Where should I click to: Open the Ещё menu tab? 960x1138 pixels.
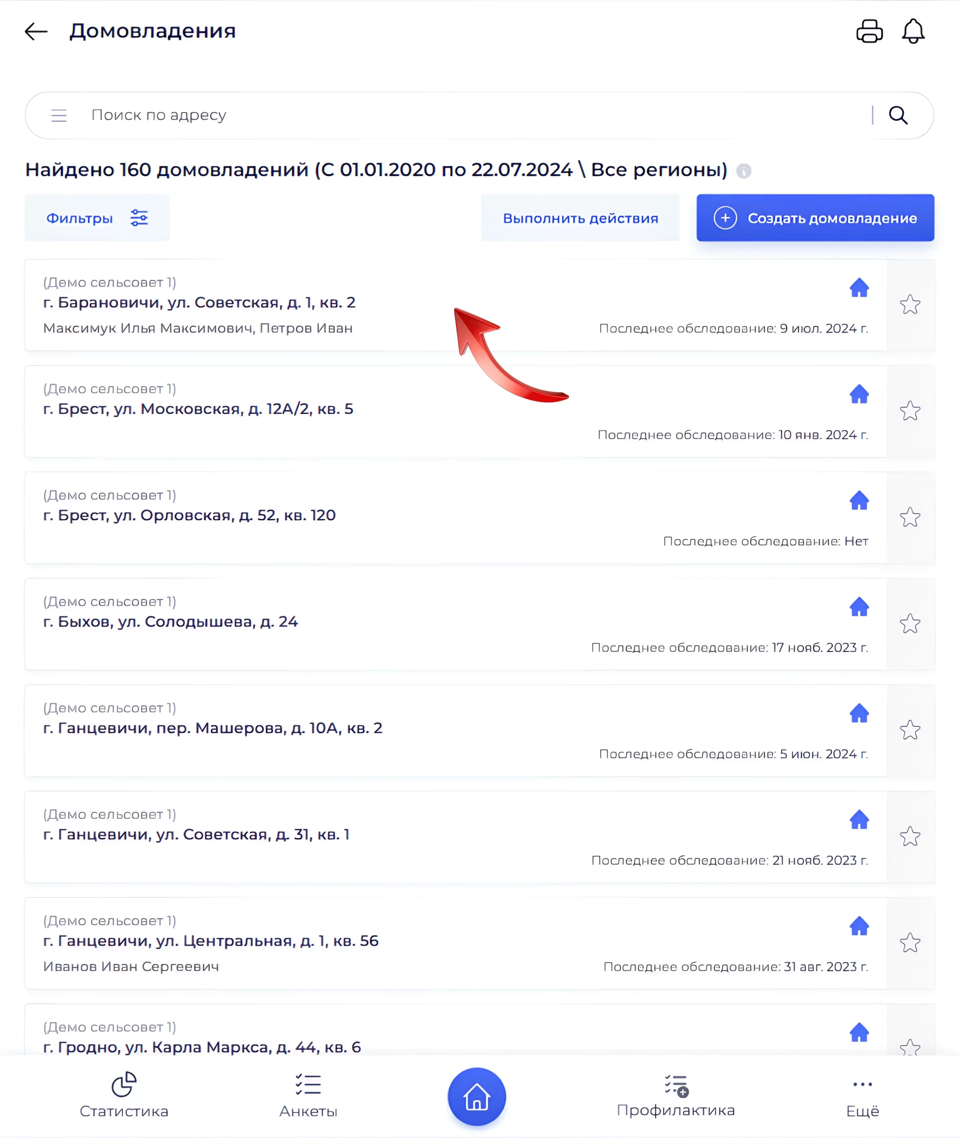[863, 1099]
